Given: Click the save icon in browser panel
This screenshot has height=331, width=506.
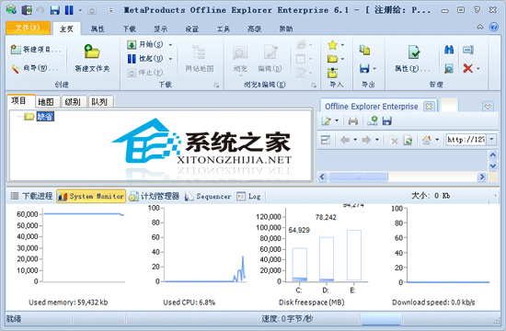Looking at the screenshot, I should point(386,121).
